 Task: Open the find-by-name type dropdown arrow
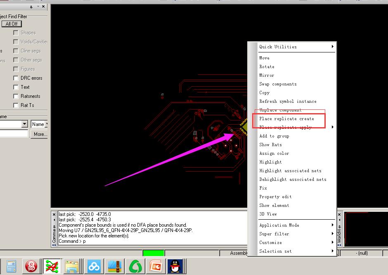click(24, 124)
